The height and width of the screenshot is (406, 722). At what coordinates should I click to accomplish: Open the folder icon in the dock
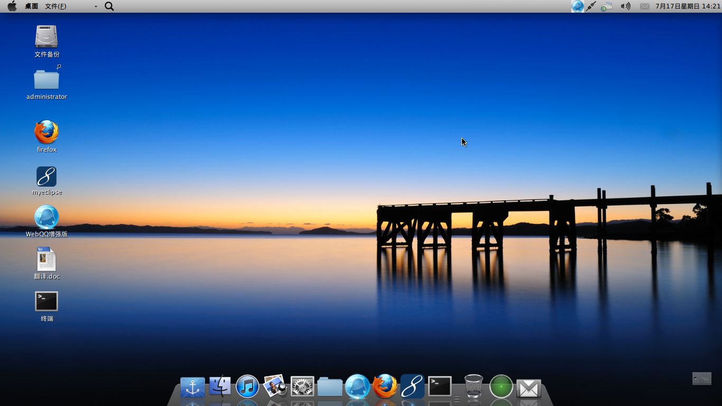(x=330, y=386)
